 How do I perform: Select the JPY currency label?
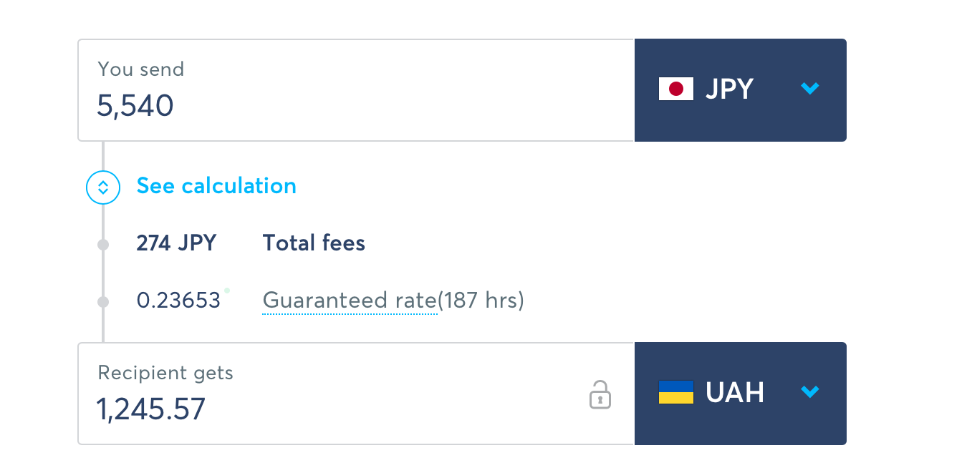729,89
